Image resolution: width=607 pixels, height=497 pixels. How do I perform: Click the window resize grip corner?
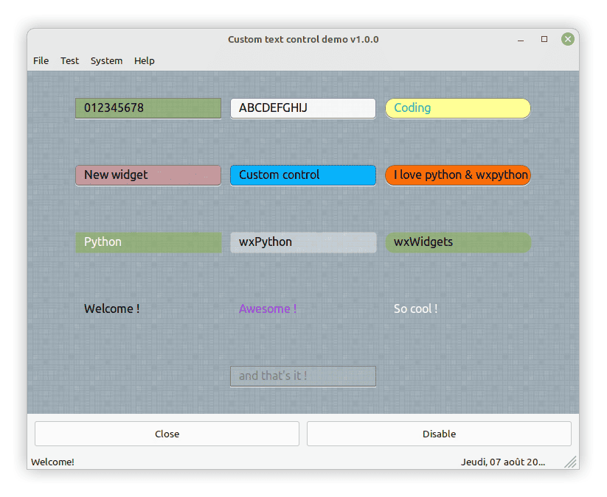click(x=570, y=462)
